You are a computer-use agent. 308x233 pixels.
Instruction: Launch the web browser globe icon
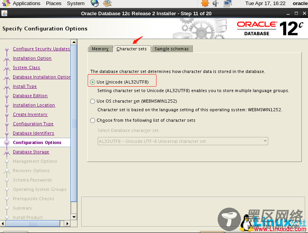pyautogui.click(x=95, y=4)
